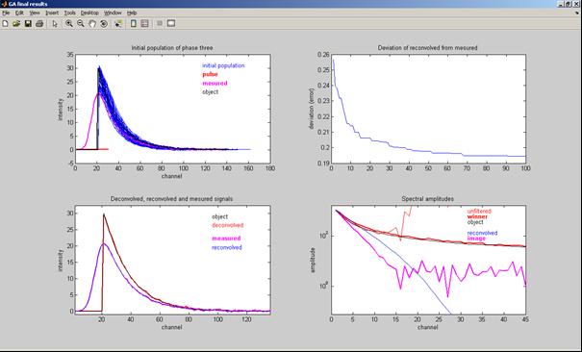Choose the Data Cursor tool
The width and height of the screenshot is (582, 352).
click(x=118, y=24)
